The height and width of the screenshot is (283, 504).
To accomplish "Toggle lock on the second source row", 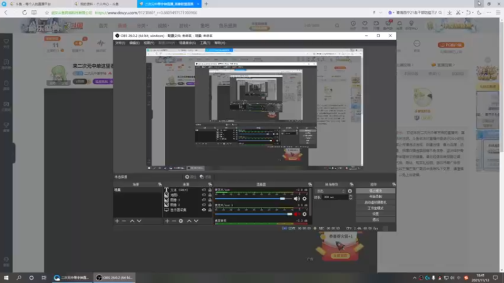I will click(x=210, y=195).
